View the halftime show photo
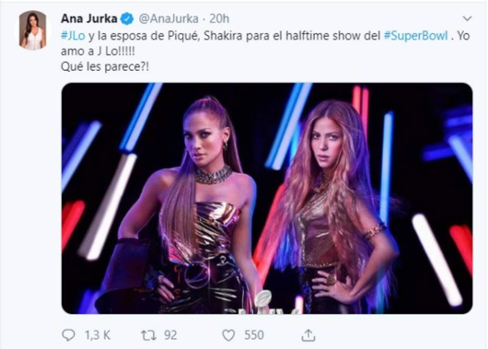The image size is (488, 349). (267, 198)
